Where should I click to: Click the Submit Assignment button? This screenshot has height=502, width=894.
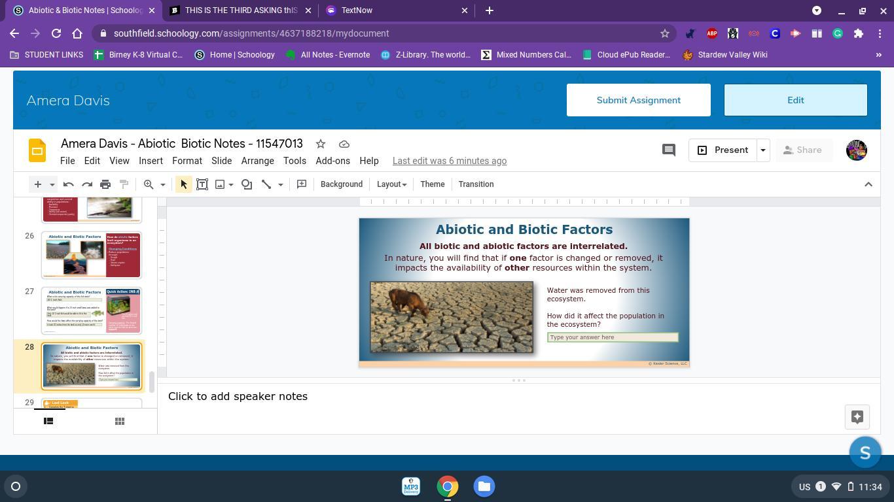point(638,100)
